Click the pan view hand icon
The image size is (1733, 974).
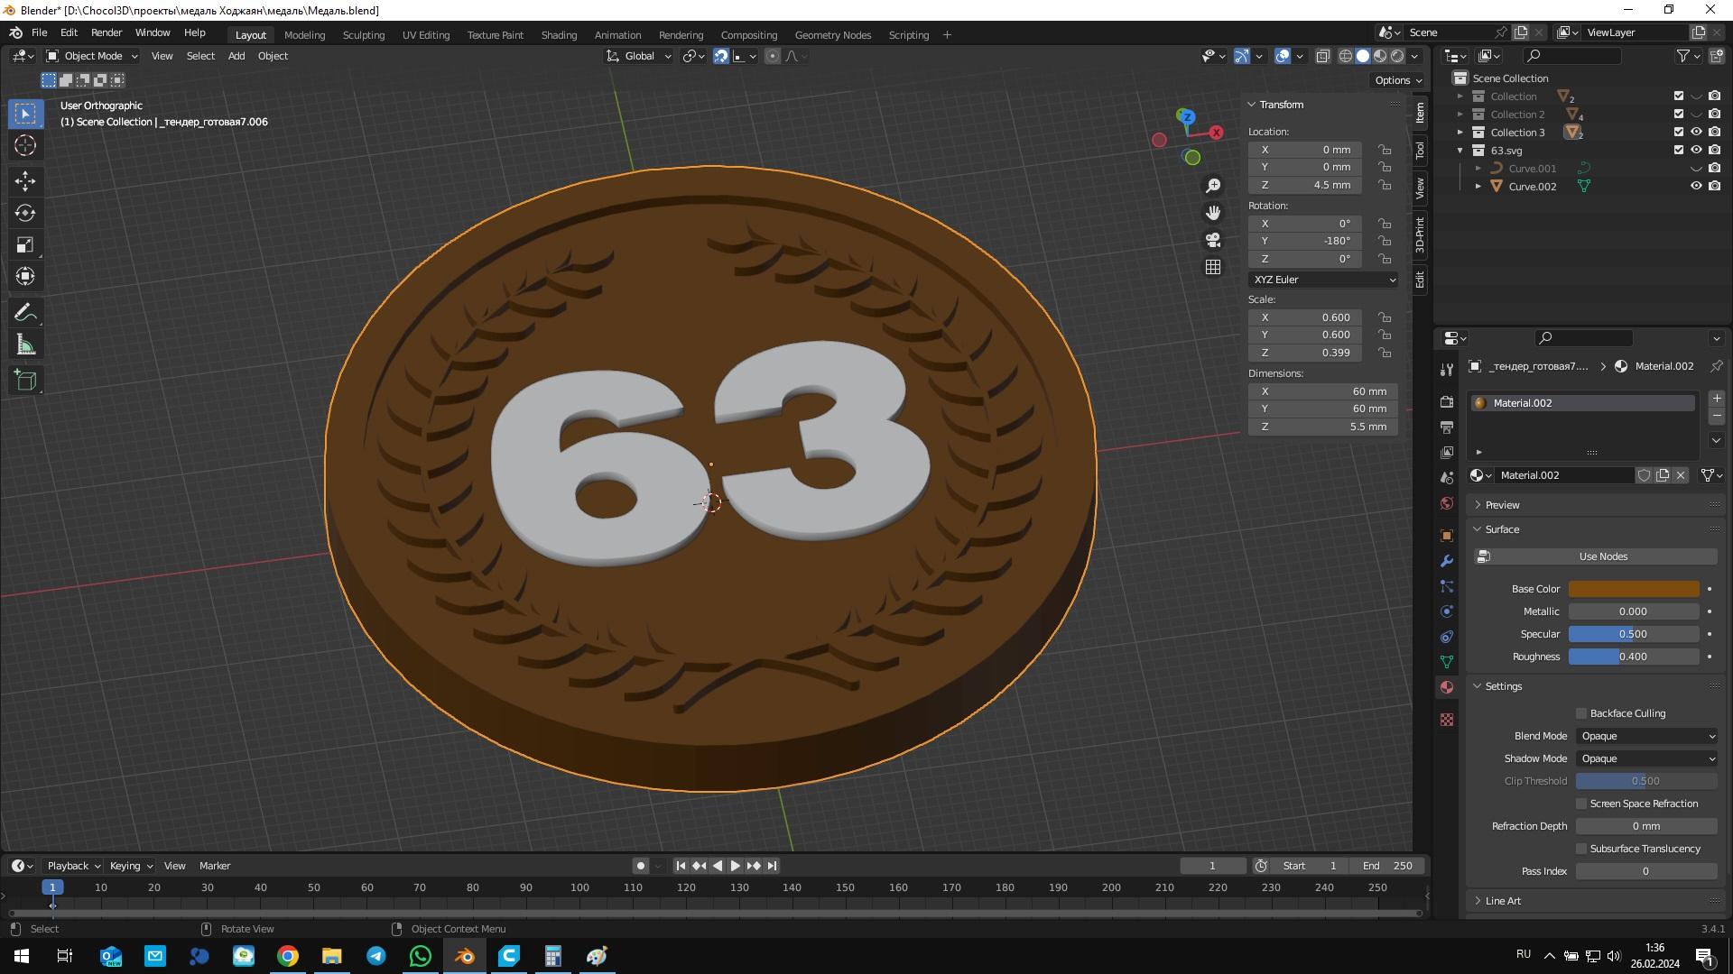click(1213, 213)
